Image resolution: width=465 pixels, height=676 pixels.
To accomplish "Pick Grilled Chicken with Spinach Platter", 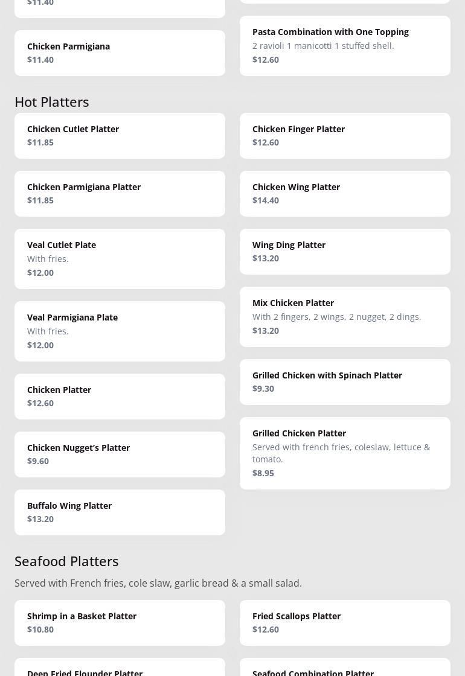I will click(345, 382).
